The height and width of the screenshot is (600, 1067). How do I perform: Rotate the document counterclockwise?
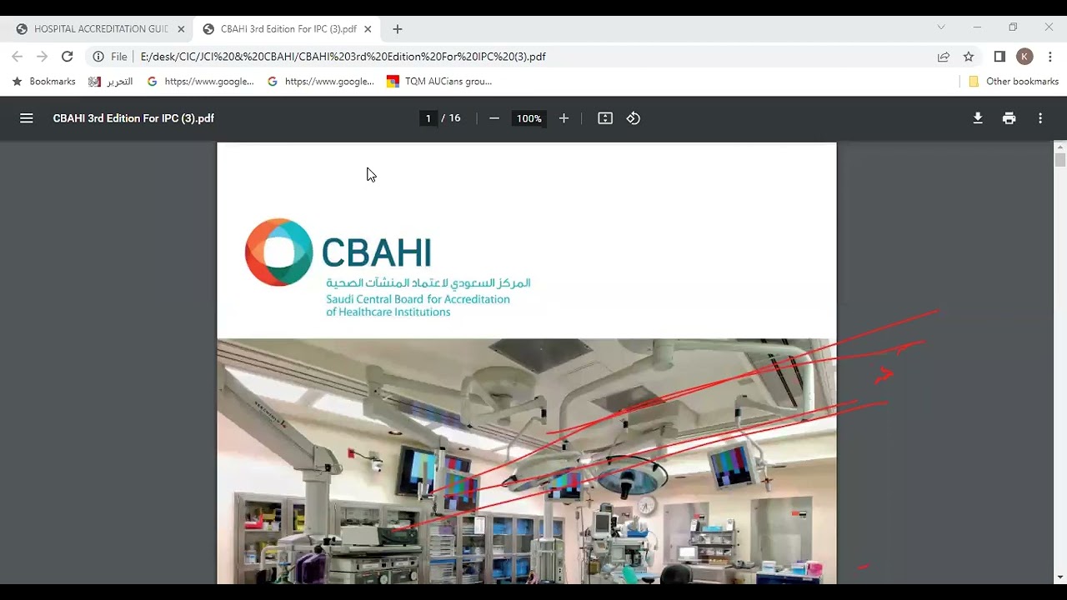[x=634, y=118]
